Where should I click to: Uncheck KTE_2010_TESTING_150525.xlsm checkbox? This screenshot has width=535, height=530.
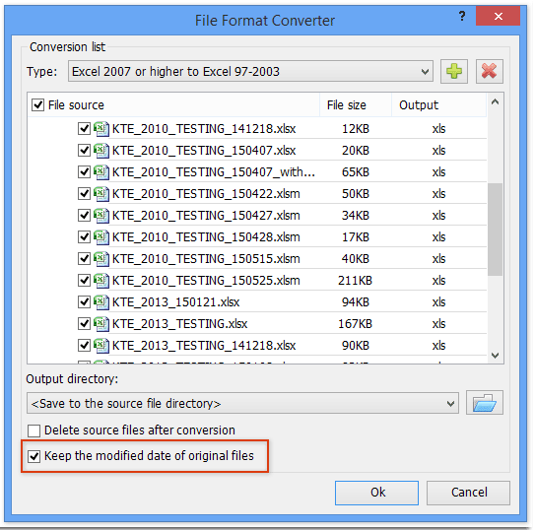pos(84,281)
